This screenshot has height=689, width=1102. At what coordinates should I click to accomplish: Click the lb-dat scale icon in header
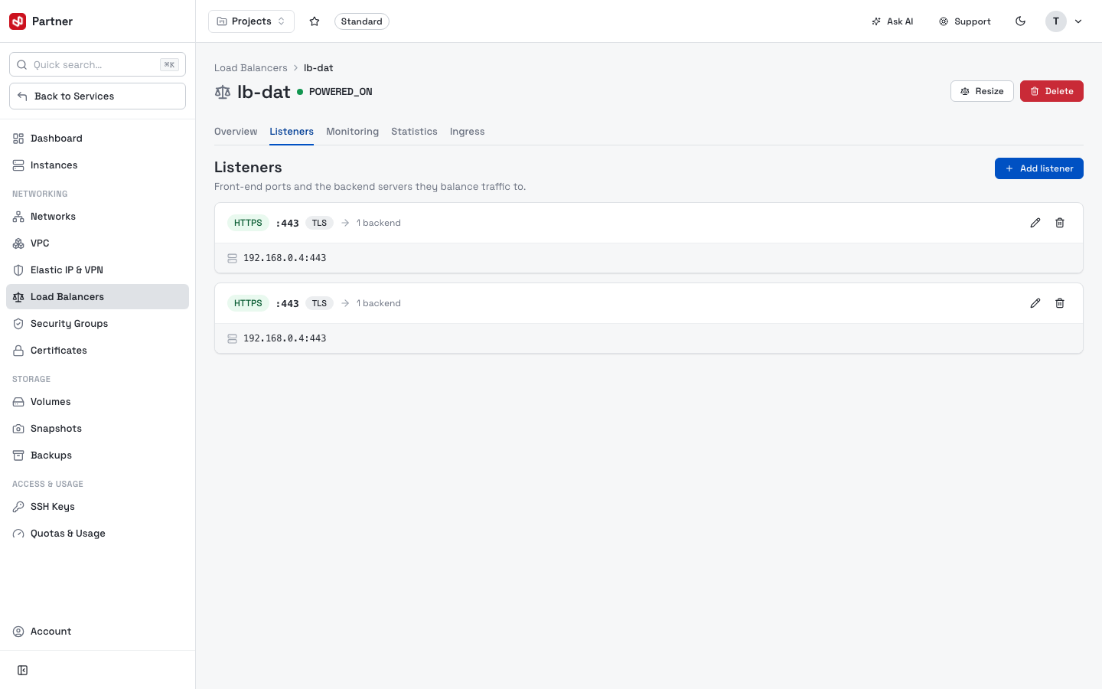click(x=223, y=92)
